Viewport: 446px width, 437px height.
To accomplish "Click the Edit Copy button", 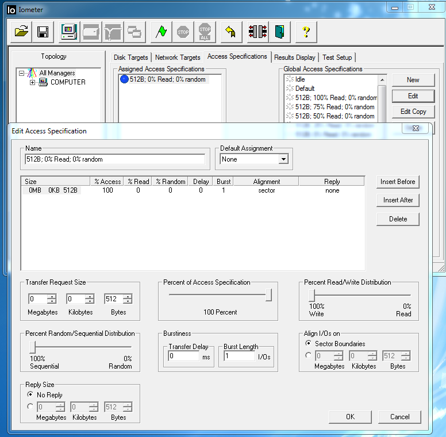I will [x=413, y=112].
